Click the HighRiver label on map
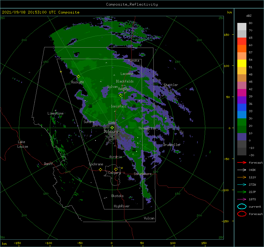Viewport: 264px width, 247px height. coord(122,206)
